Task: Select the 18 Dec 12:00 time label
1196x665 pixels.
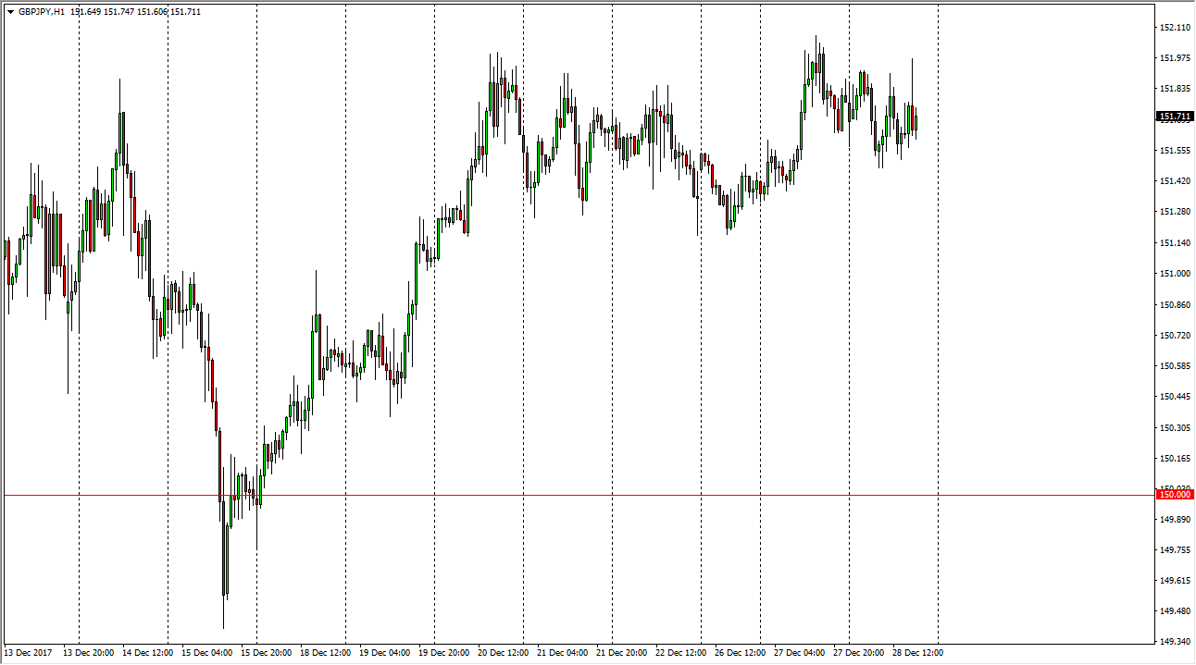Action: tap(324, 653)
